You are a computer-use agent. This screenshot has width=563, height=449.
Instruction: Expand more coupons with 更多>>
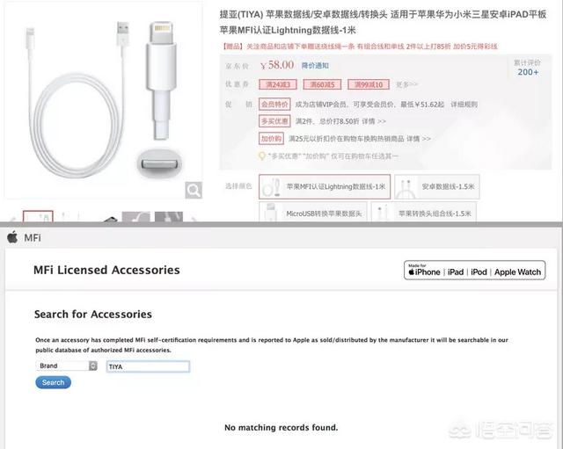click(406, 84)
